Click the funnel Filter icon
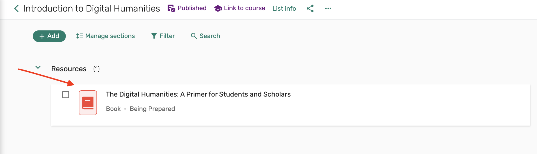Viewport: 537px width, 154px height. [154, 36]
